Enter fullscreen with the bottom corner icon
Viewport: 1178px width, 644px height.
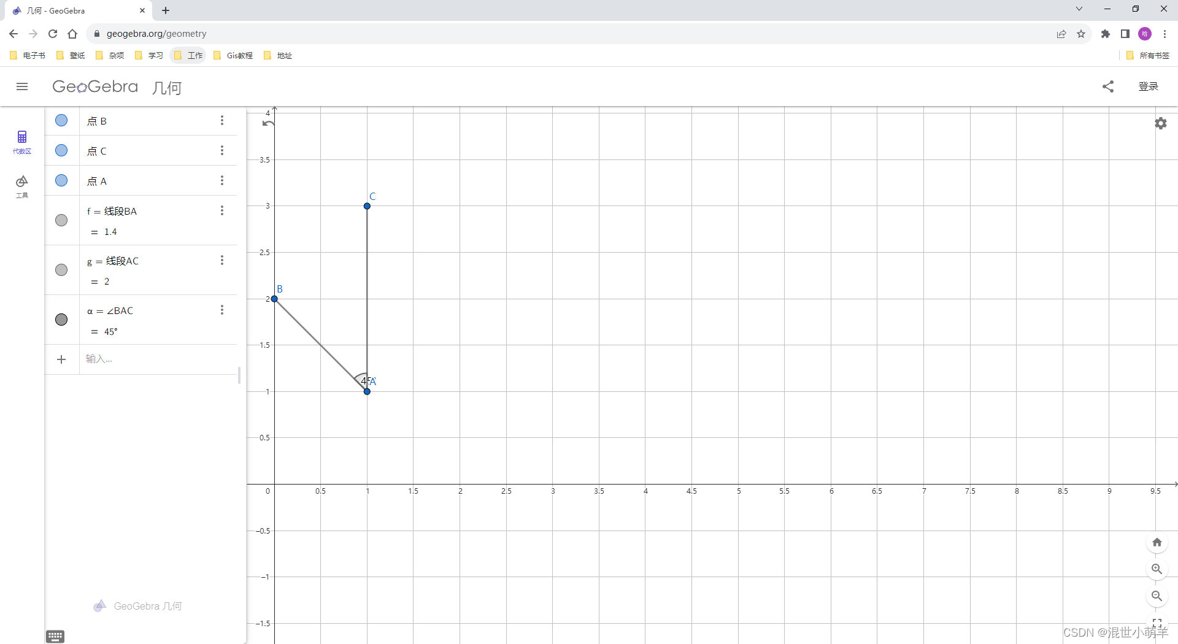[x=1157, y=623]
